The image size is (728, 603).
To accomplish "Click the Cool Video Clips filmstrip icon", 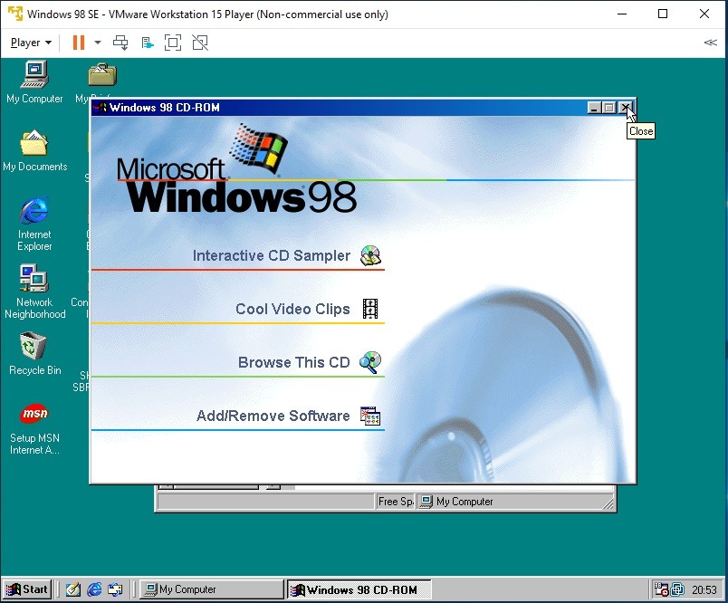I will tap(370, 309).
